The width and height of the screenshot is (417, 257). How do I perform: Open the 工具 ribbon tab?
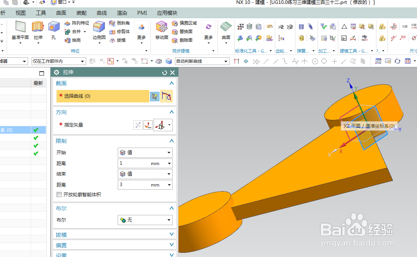(41, 13)
